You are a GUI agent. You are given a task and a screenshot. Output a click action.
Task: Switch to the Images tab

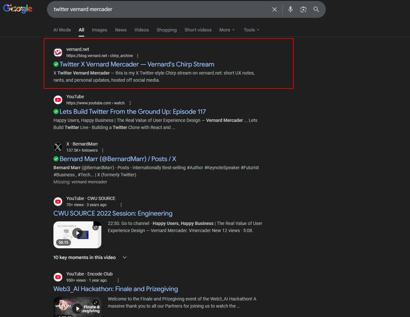pyautogui.click(x=99, y=30)
